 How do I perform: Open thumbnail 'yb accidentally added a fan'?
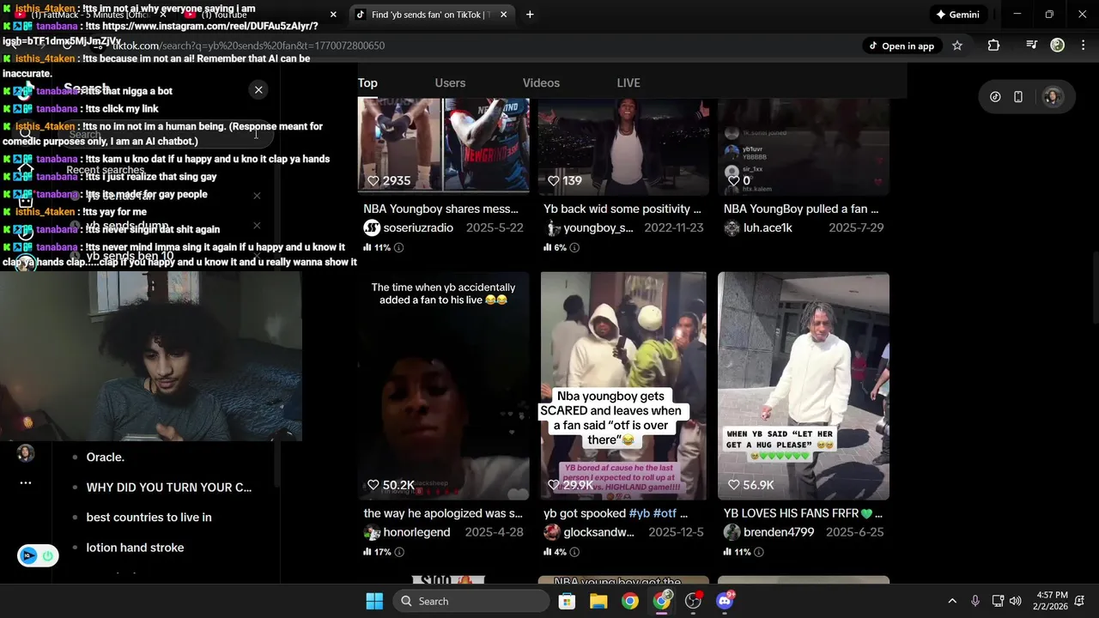(443, 385)
